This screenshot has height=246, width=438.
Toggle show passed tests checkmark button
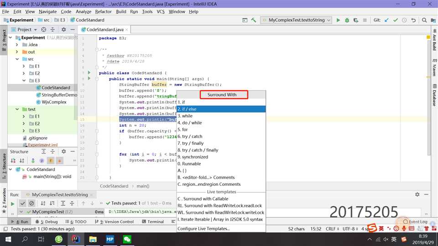[23, 203]
